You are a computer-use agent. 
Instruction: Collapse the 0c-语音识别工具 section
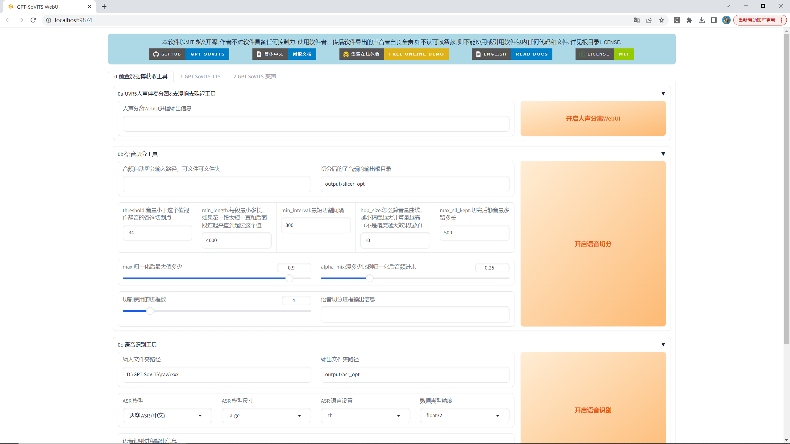[x=663, y=344]
